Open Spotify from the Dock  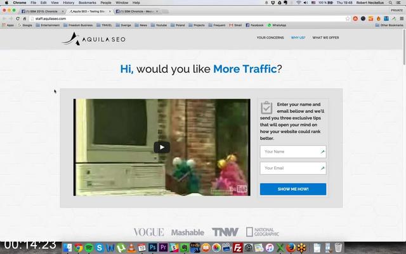(89, 248)
